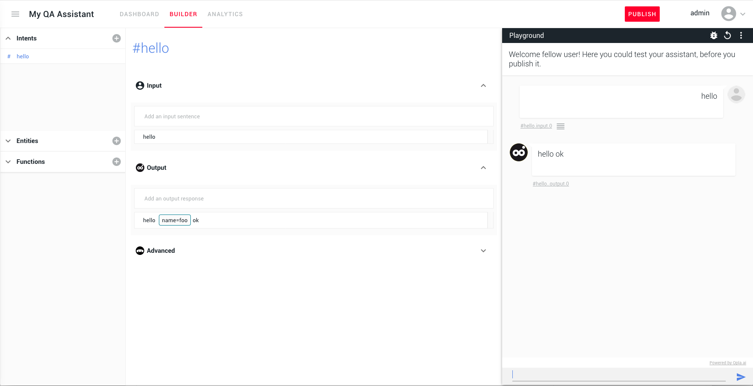Switch to the Analytics tab
This screenshot has height=386, width=753.
pyautogui.click(x=225, y=14)
